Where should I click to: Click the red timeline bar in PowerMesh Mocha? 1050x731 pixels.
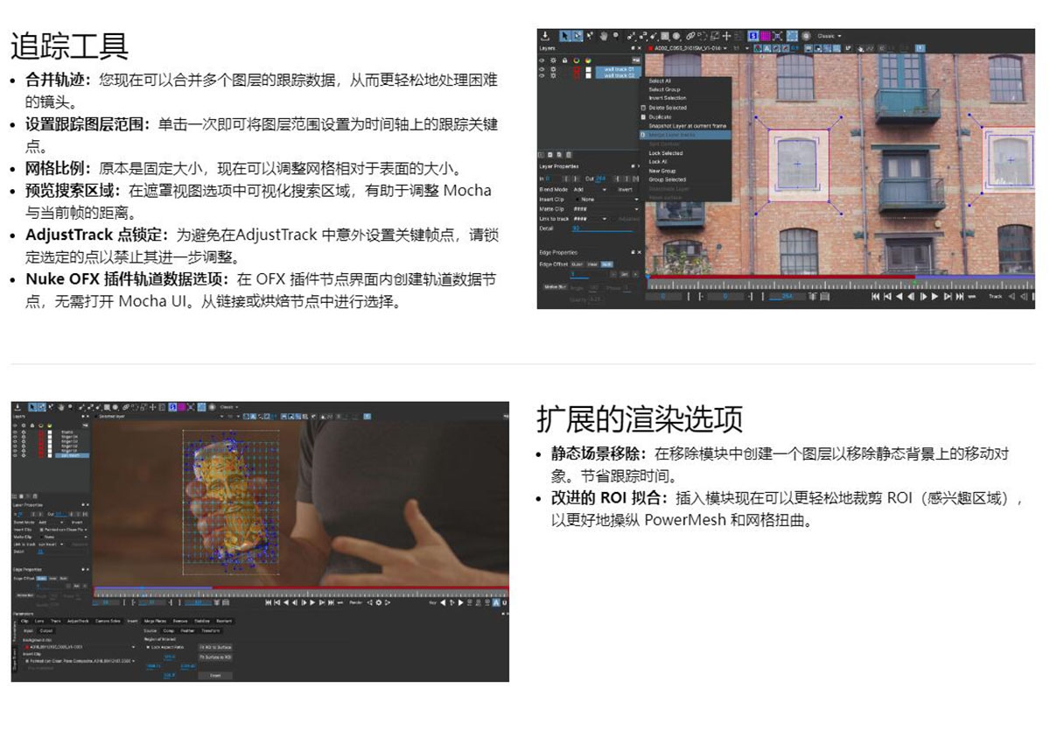(359, 588)
